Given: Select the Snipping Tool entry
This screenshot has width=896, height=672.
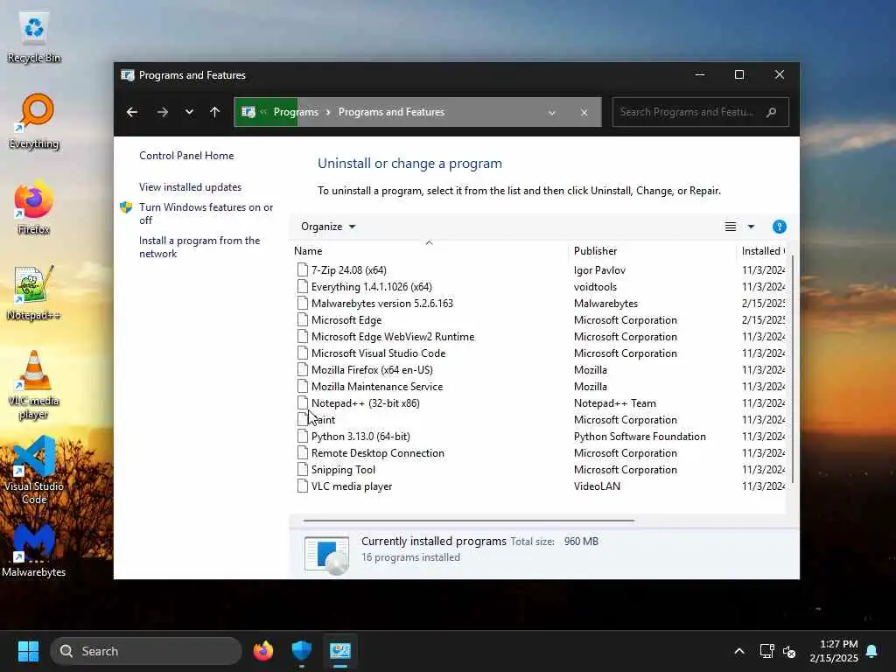Looking at the screenshot, I should click(540, 469).
